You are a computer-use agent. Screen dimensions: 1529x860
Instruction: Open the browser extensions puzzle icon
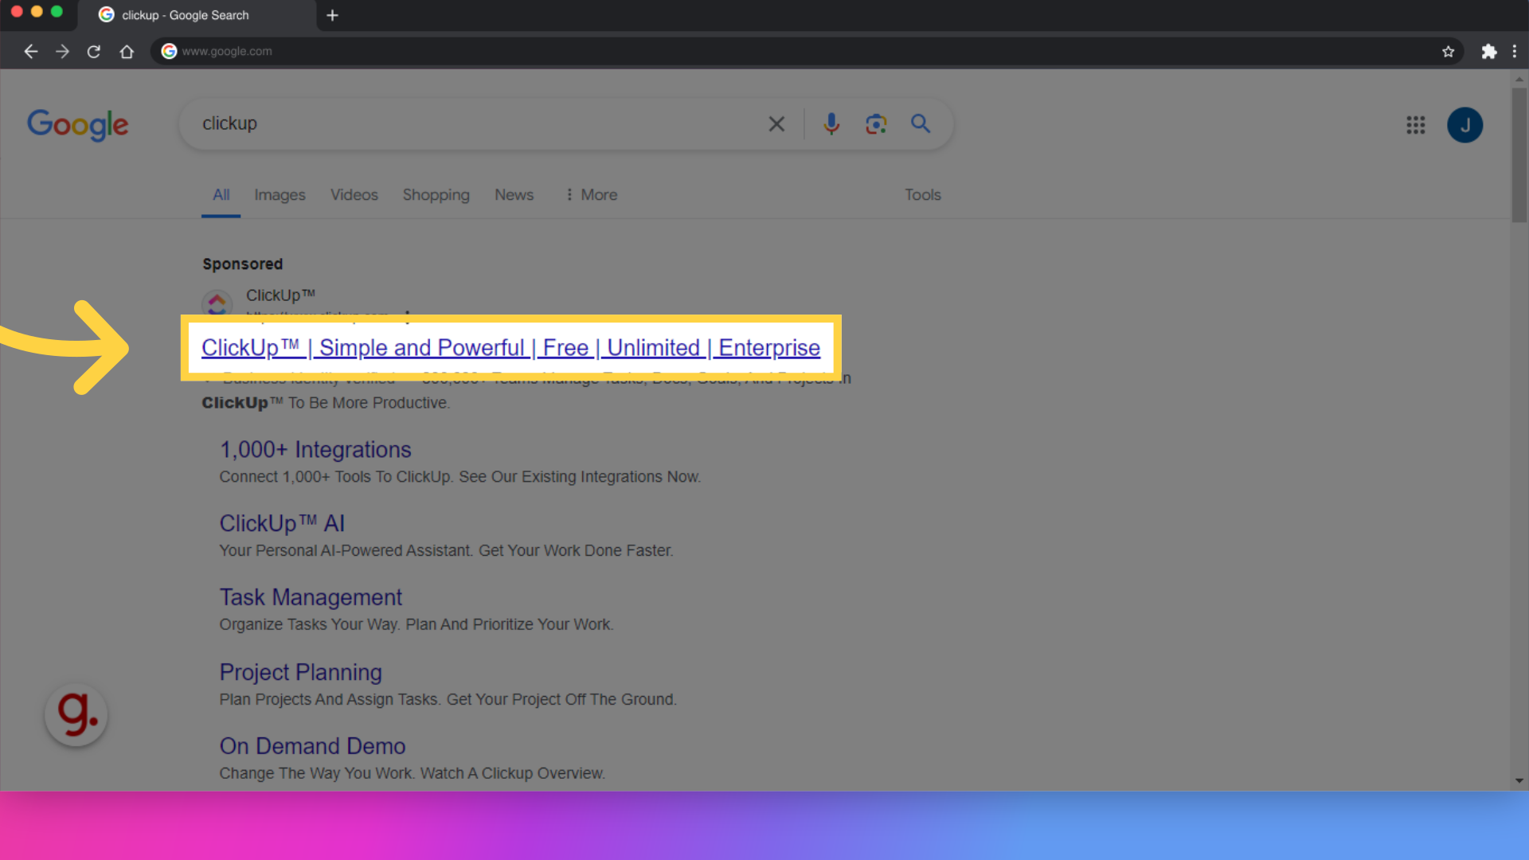point(1488,52)
